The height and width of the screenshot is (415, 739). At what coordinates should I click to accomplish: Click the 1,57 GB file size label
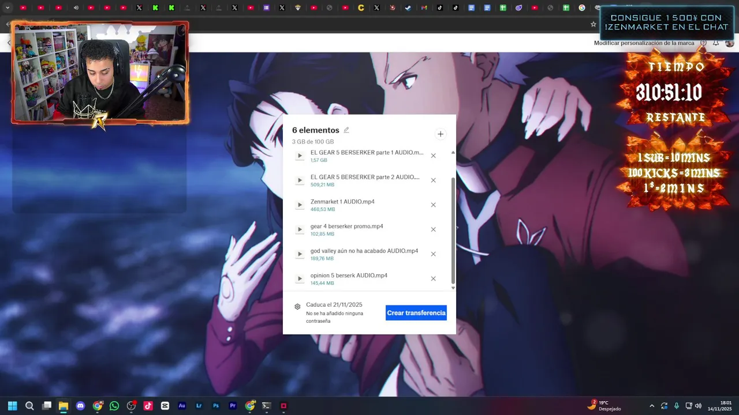pos(319,160)
